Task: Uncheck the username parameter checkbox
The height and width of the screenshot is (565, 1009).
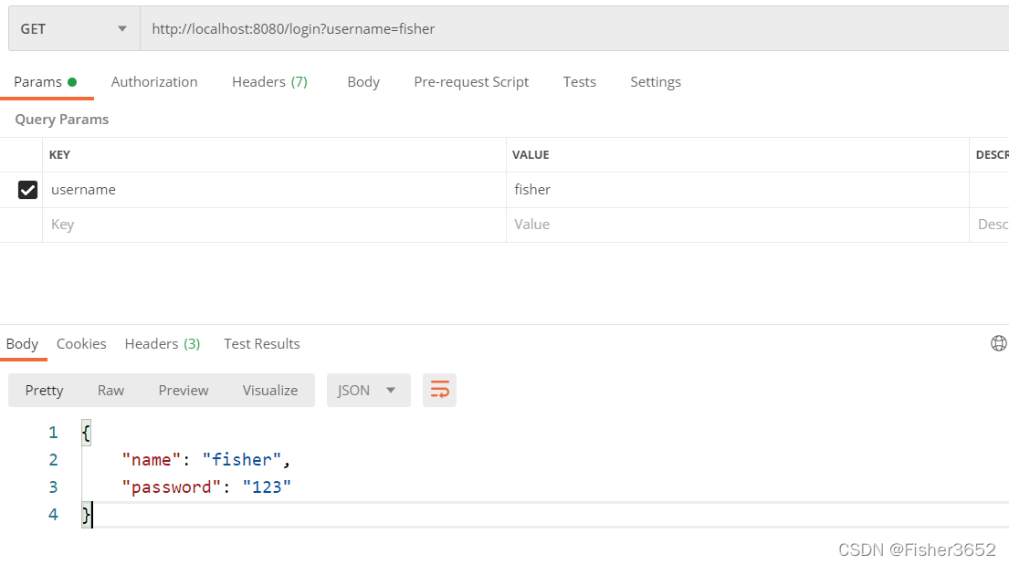Action: pyautogui.click(x=27, y=190)
